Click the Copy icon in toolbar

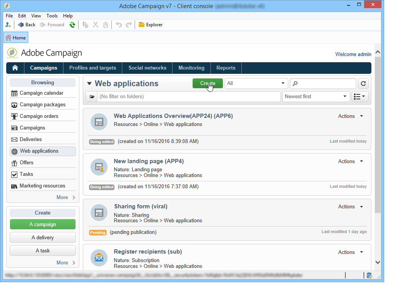point(85,25)
